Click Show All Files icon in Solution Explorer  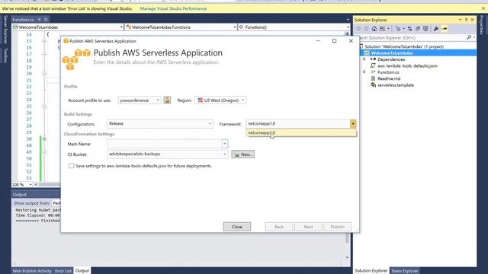pos(425,29)
